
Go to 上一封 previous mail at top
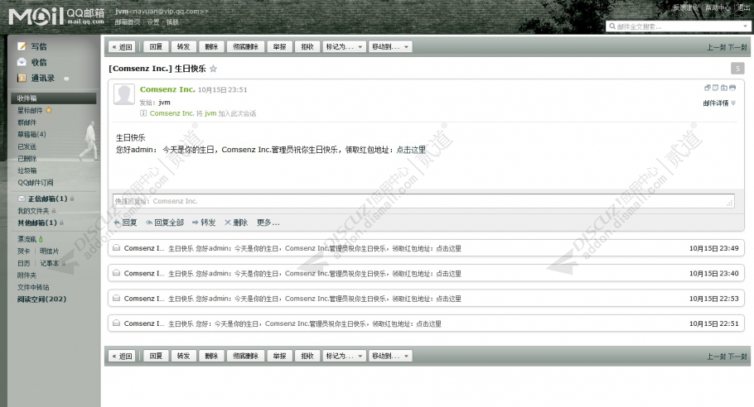717,47
